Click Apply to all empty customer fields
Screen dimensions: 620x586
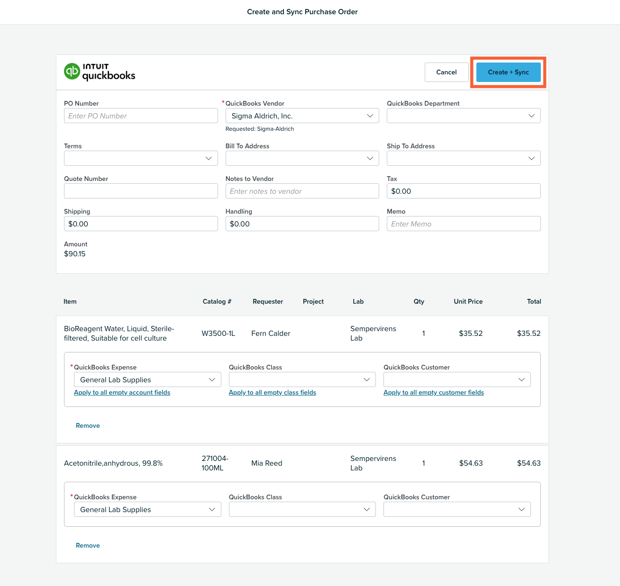pos(434,392)
